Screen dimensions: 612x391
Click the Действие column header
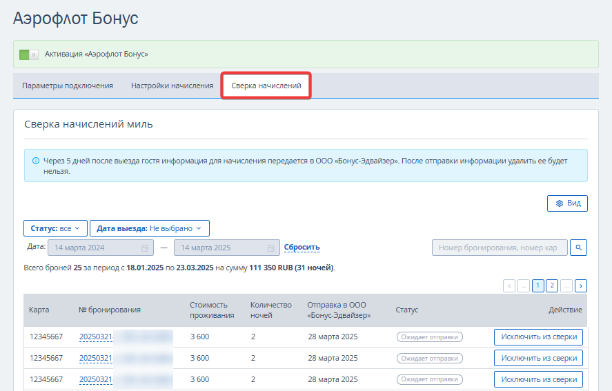(x=565, y=310)
